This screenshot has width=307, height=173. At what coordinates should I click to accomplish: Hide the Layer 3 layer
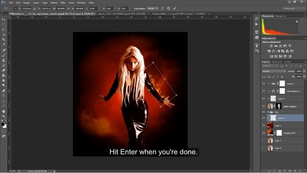263,99
